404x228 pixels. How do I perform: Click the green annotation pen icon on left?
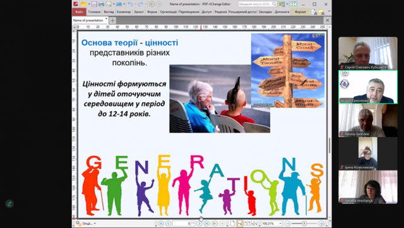pyautogui.click(x=9, y=204)
